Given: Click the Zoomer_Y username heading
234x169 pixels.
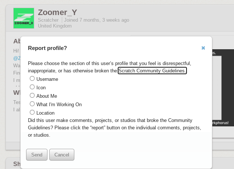Looking at the screenshot, I should (57, 12).
